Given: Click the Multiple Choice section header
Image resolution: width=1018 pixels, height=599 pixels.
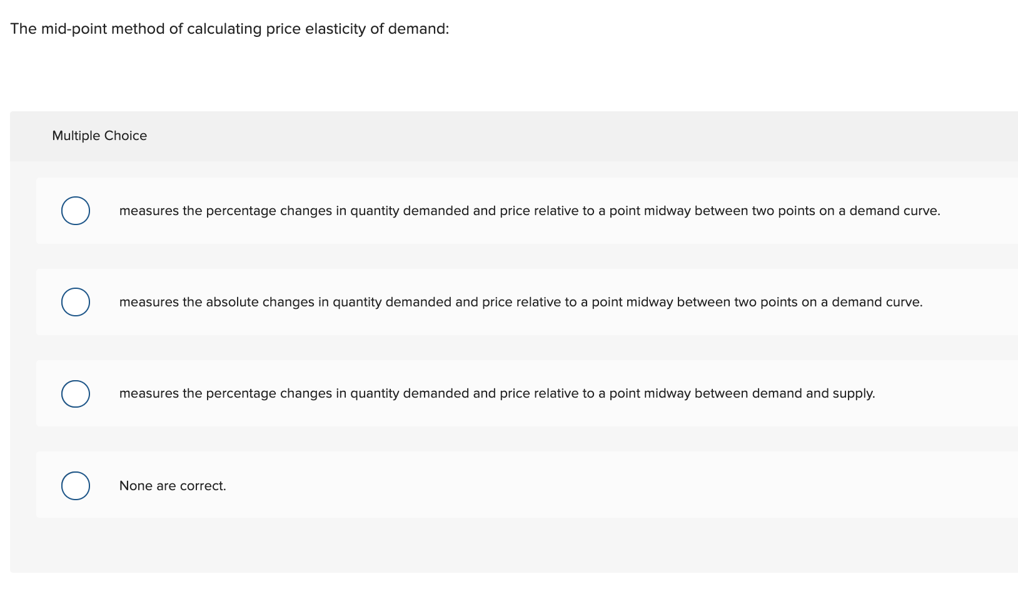Looking at the screenshot, I should coord(99,136).
